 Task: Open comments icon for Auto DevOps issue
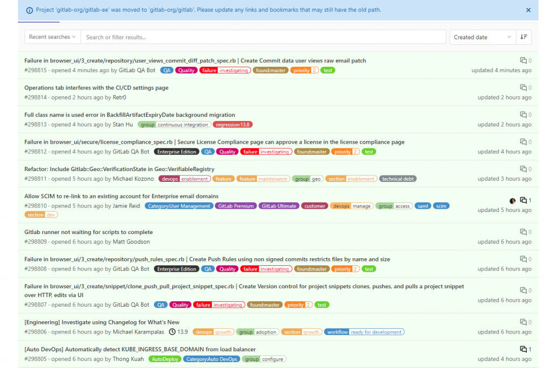(x=523, y=349)
